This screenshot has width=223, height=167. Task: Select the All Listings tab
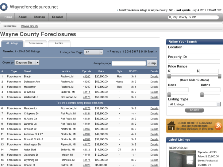point(12,43)
